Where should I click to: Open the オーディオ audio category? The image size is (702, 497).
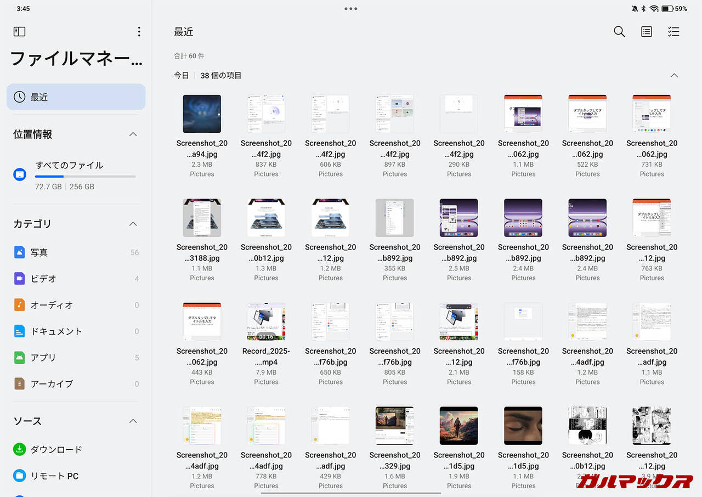[x=52, y=305]
